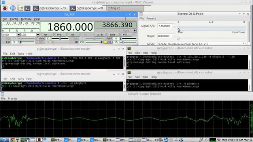Click the 3866.390 VFO B frequency display
The image size is (253, 142).
coord(115,25)
